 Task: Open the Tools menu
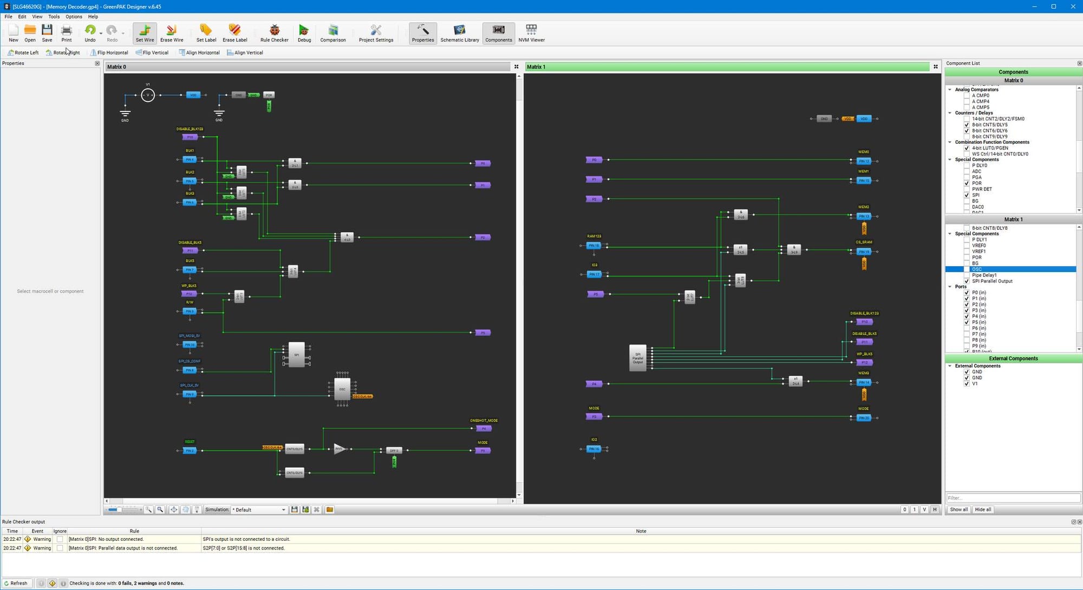[x=54, y=16]
